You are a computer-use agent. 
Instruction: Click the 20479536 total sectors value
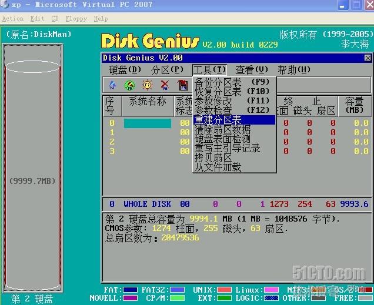180,237
